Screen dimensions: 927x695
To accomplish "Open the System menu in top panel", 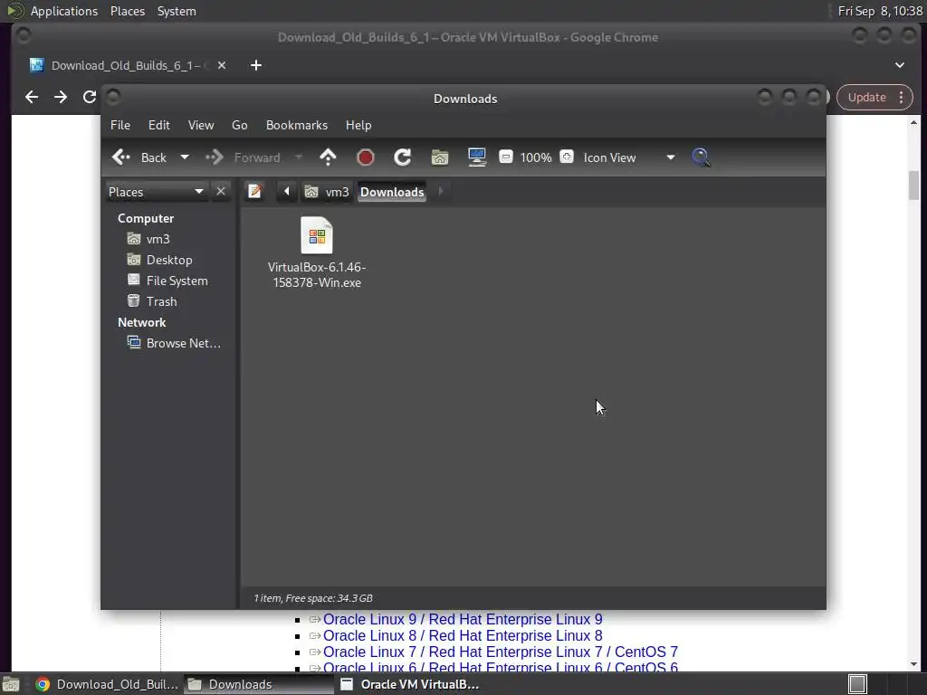I will [177, 11].
